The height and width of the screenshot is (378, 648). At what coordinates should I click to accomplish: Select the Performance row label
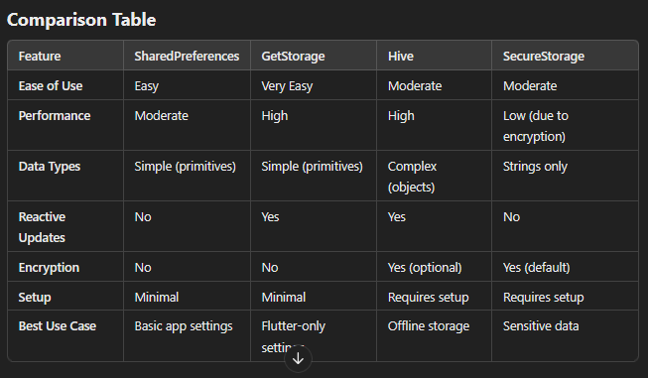55,116
